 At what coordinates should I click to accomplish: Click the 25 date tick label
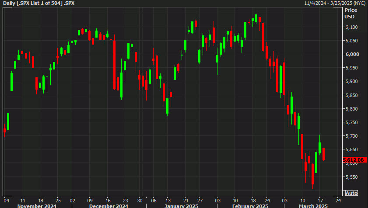(x=58, y=201)
